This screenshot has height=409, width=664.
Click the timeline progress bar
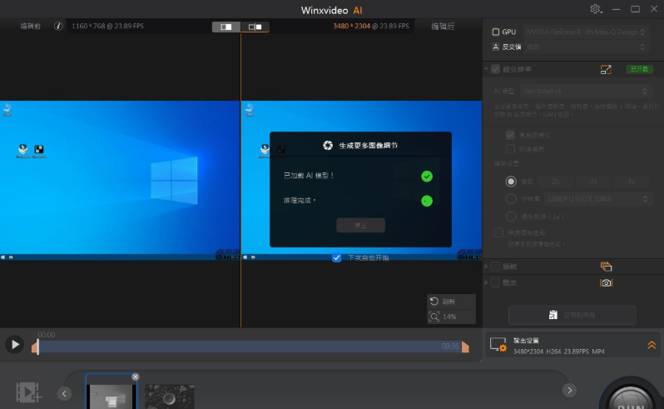coord(250,347)
